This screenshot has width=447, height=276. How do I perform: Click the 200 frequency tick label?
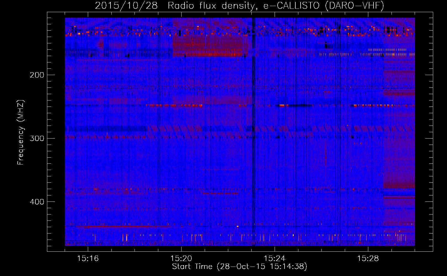37,75
